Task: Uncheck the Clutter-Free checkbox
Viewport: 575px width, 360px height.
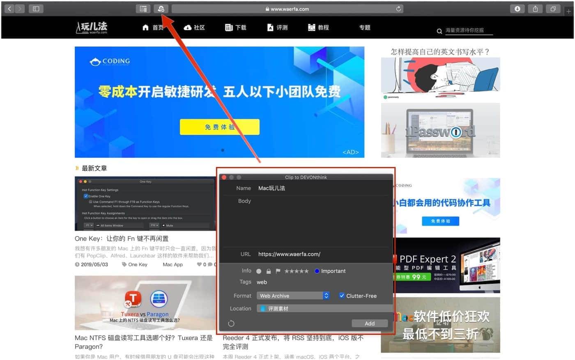Action: [x=342, y=295]
